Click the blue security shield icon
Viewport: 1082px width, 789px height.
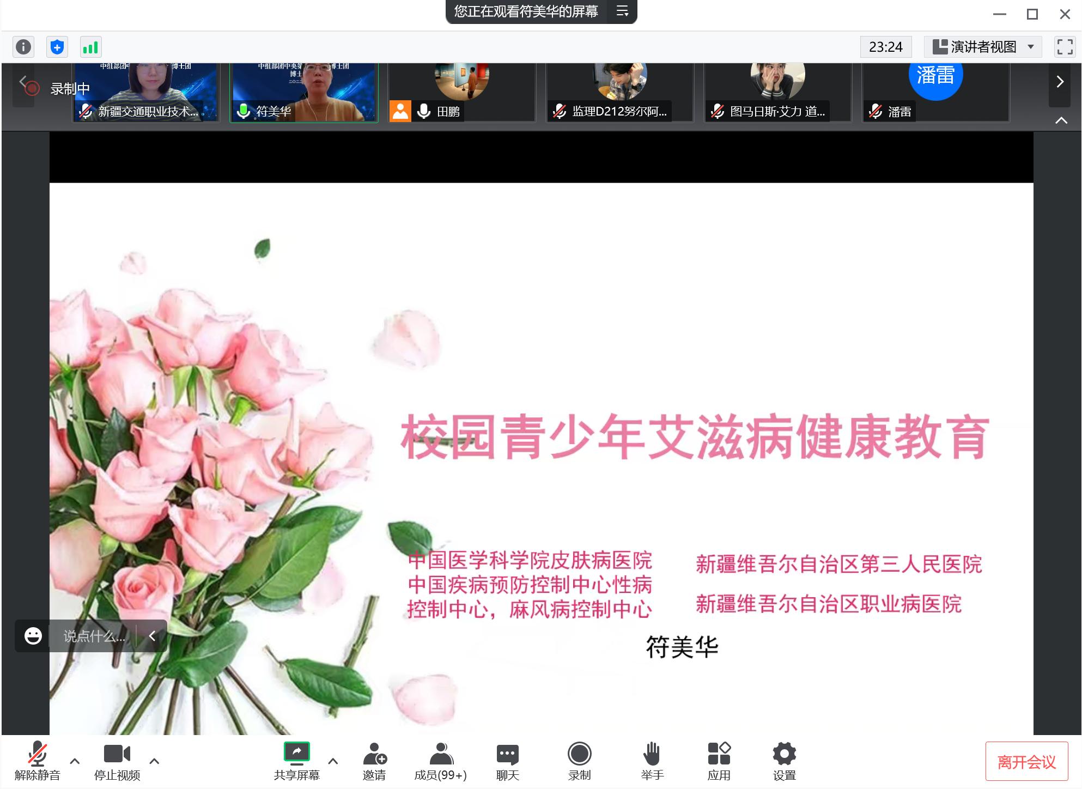[57, 47]
